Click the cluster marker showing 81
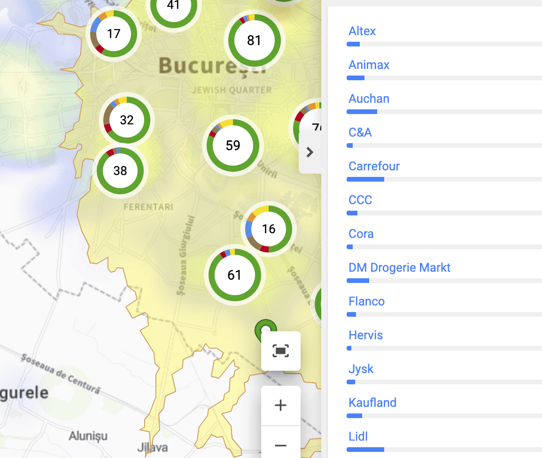542x458 pixels. 254,40
